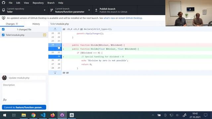
Task: Expand the Current repository Teiler dropdown
Action: coord(24,10)
